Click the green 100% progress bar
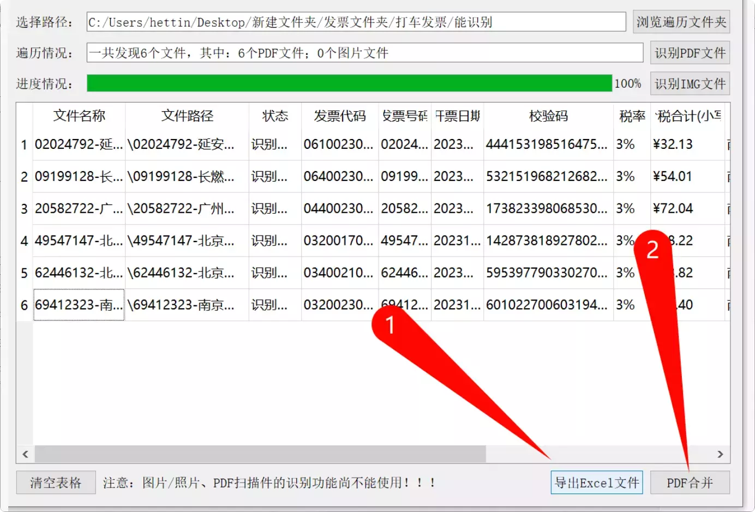Viewport: 755px width, 512px height. pyautogui.click(x=349, y=83)
